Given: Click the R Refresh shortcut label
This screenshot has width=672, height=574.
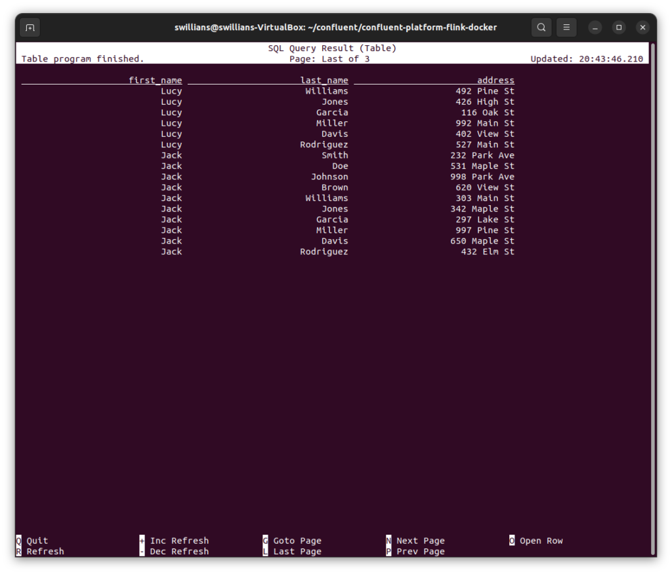Looking at the screenshot, I should pyautogui.click(x=40, y=551).
